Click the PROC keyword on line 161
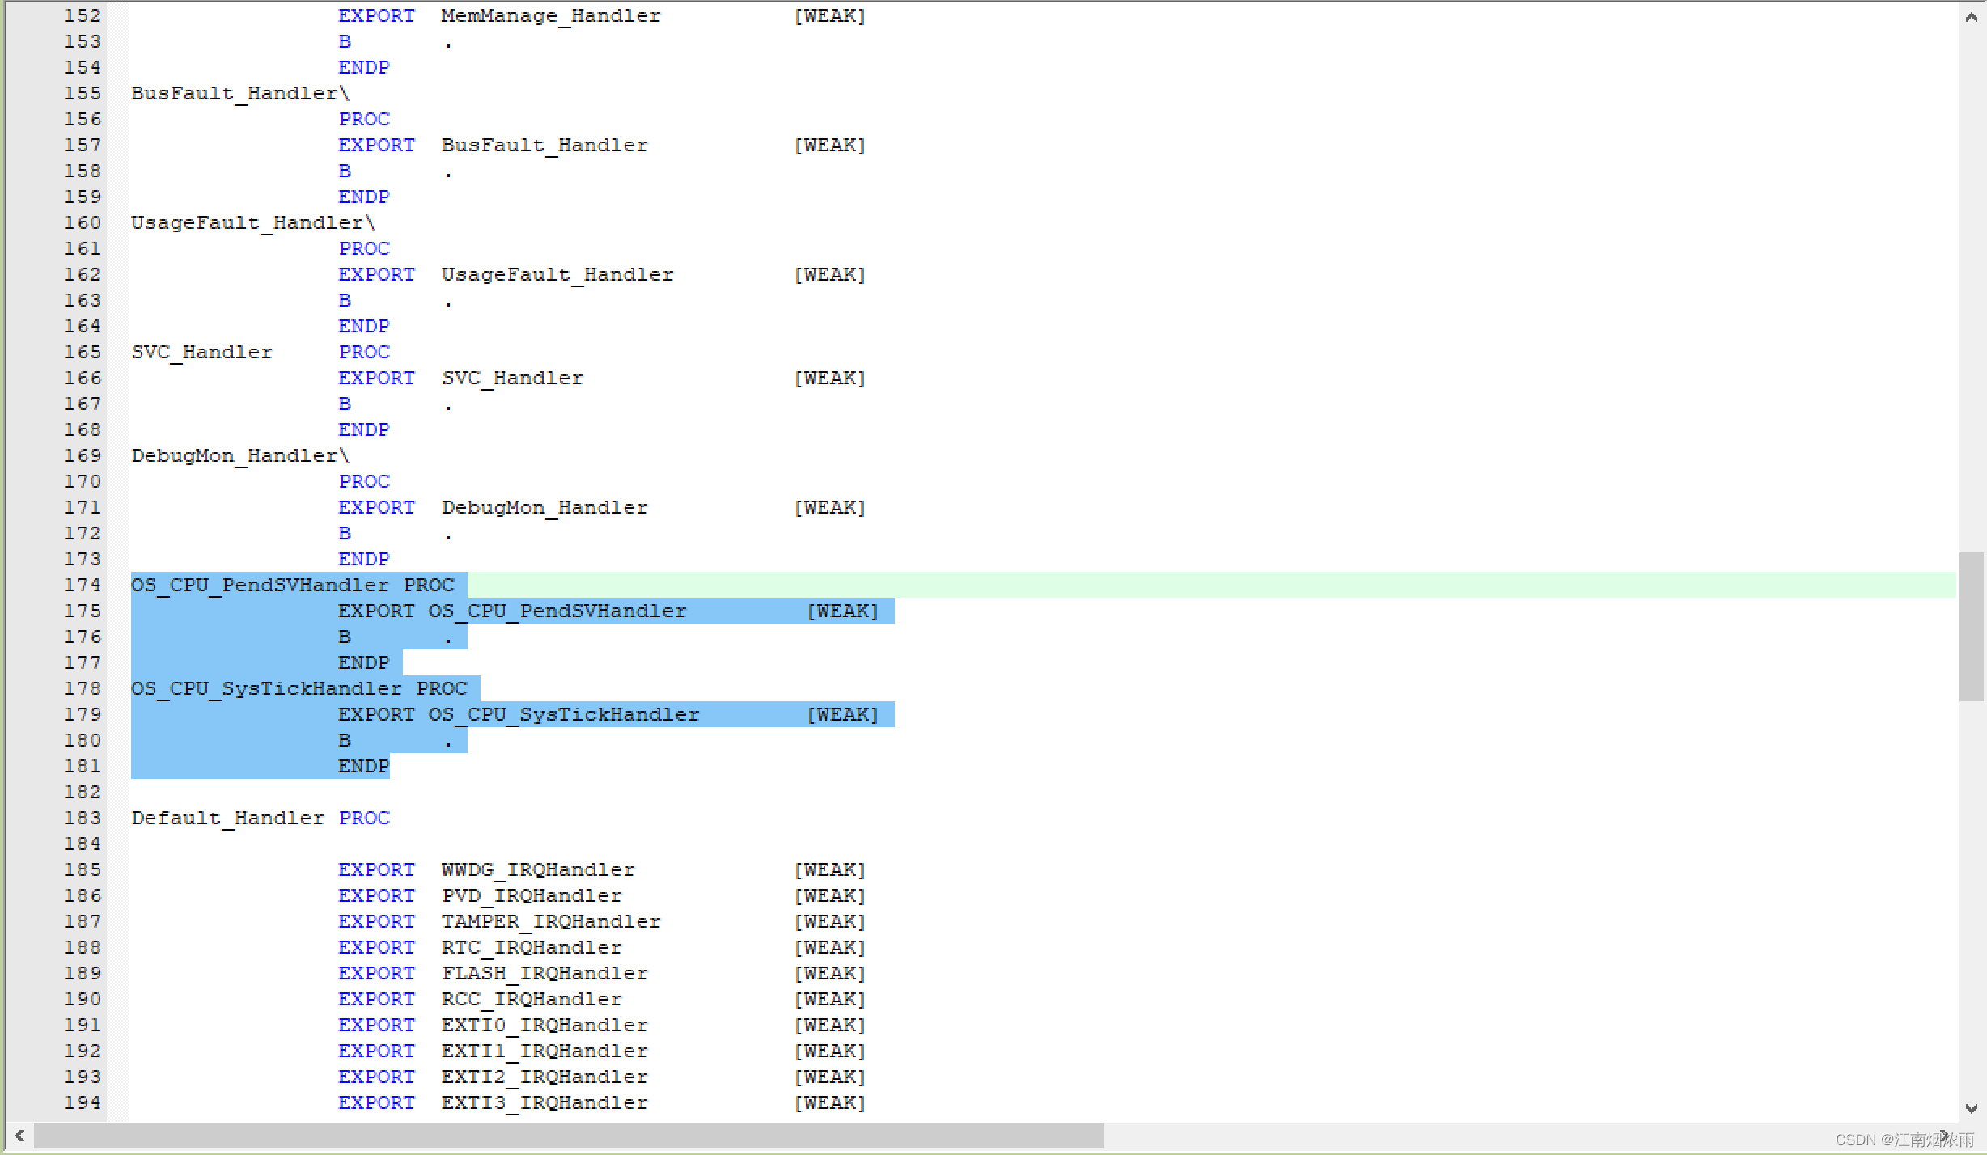 click(x=364, y=248)
